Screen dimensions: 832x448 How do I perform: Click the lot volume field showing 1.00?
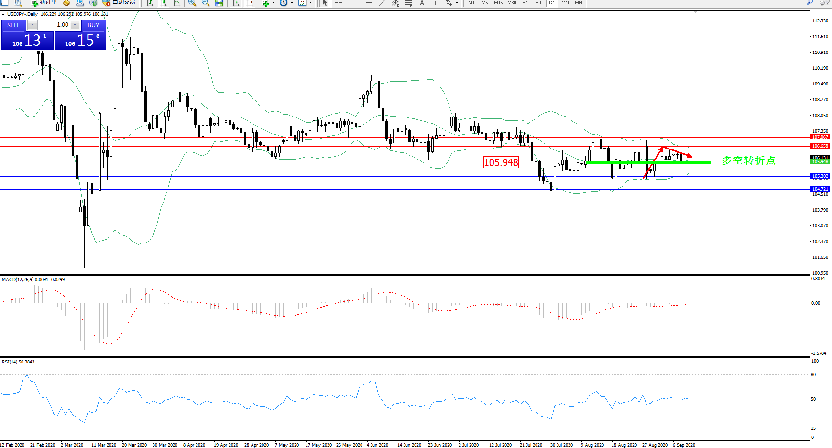point(54,25)
